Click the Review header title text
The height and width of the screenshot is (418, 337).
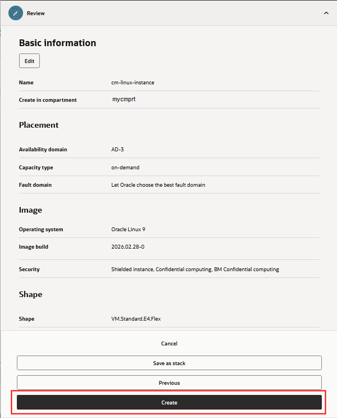tap(36, 14)
